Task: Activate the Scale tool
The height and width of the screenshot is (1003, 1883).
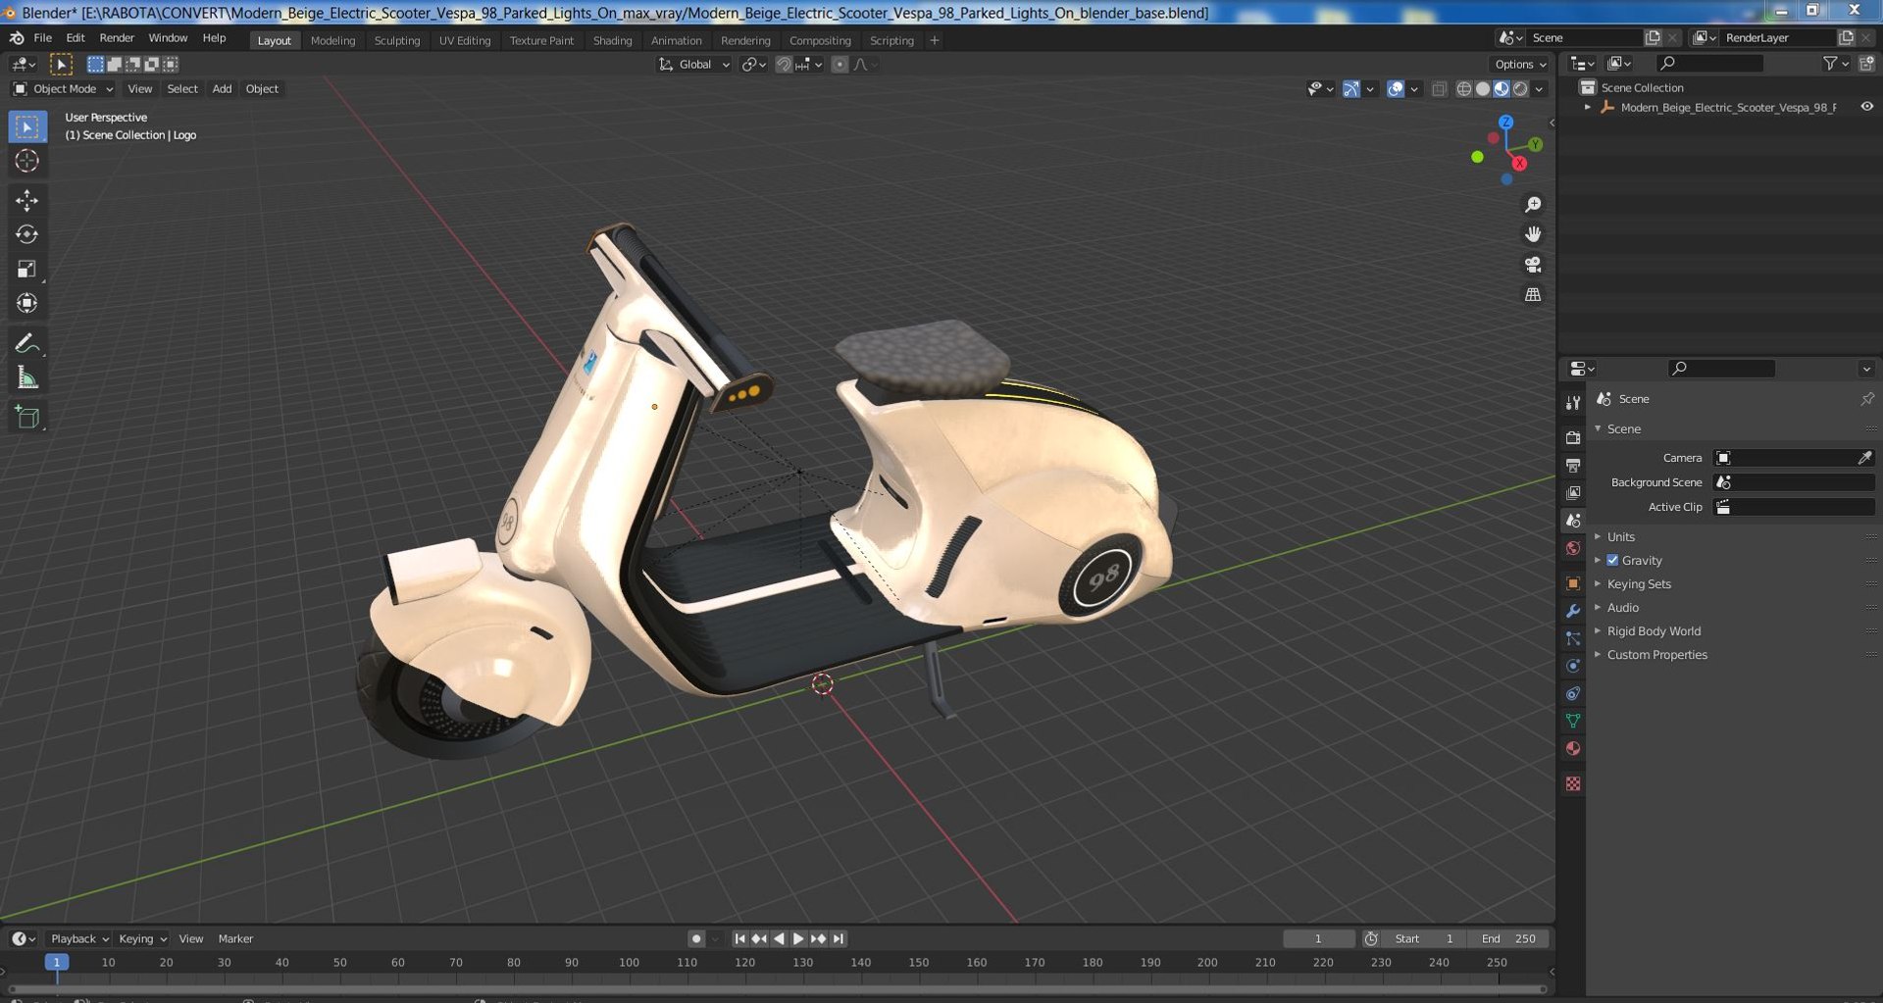Action: [x=26, y=269]
